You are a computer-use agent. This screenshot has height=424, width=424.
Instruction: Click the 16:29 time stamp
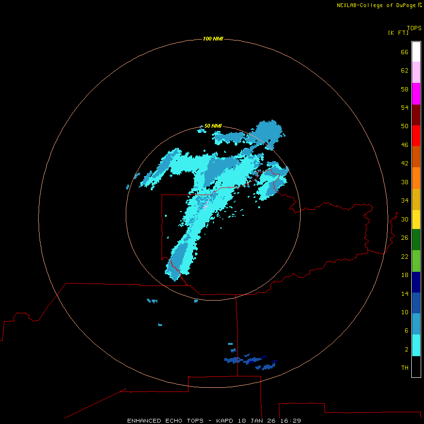pos(291,421)
